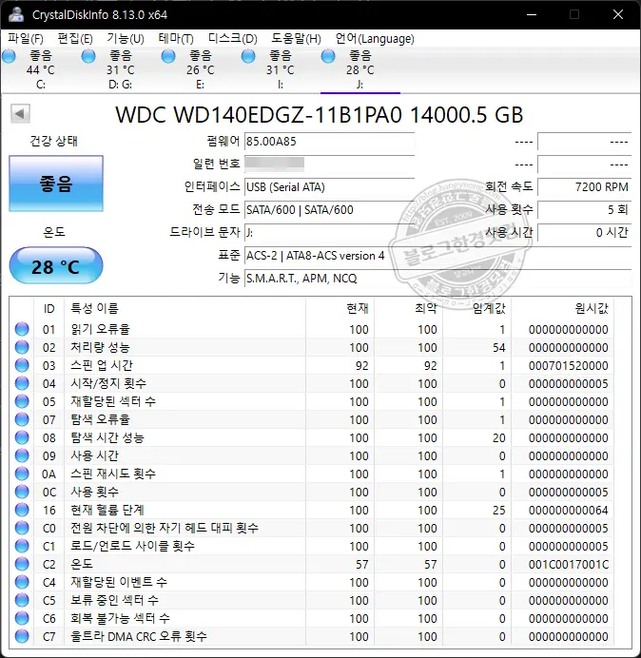The width and height of the screenshot is (641, 658).
Task: Click status orb for attribute 03 스핀 업 시간
Action: [x=22, y=365]
